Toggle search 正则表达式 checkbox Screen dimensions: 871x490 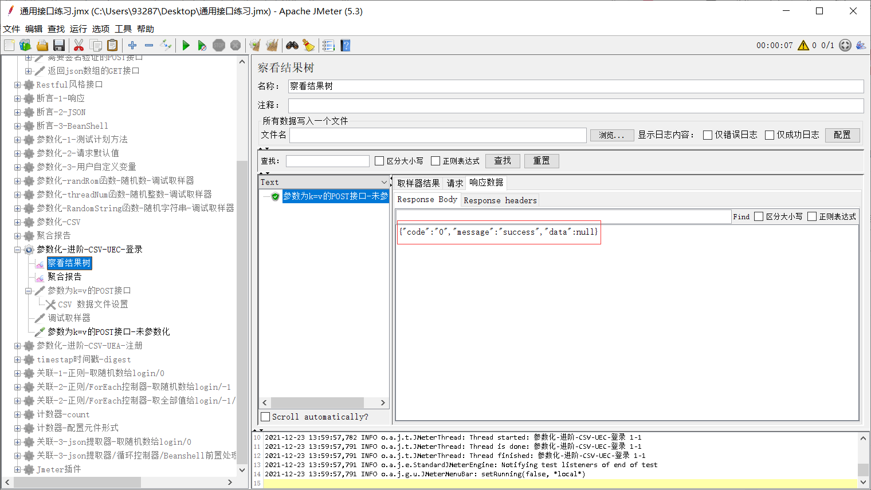pyautogui.click(x=435, y=161)
